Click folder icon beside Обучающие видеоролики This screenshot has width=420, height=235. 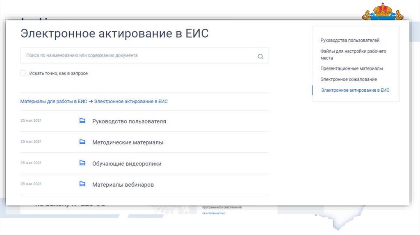82,163
